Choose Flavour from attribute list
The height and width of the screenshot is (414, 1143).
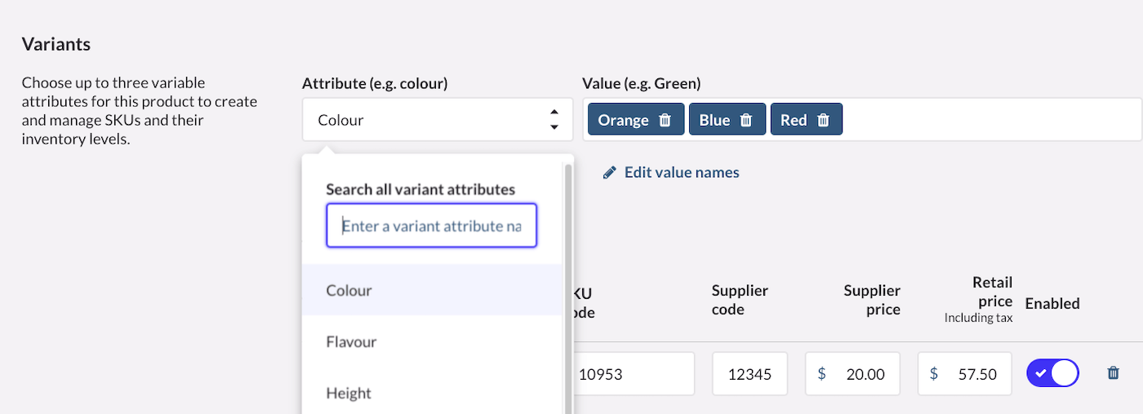coord(351,341)
